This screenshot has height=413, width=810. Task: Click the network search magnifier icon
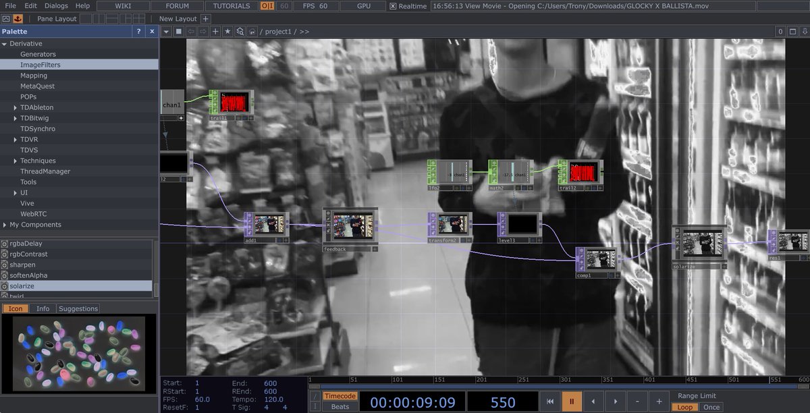[240, 32]
